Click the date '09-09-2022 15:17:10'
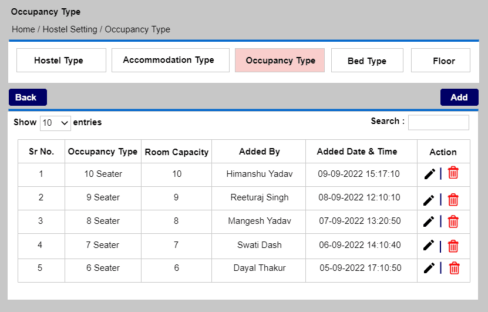Screen dimensions: 488x312 point(359,174)
